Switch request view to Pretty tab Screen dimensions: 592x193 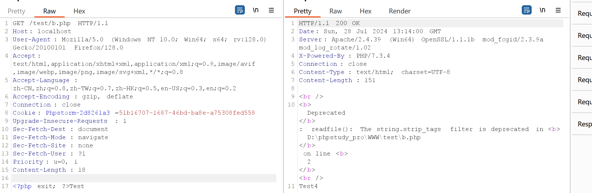pyautogui.click(x=16, y=11)
